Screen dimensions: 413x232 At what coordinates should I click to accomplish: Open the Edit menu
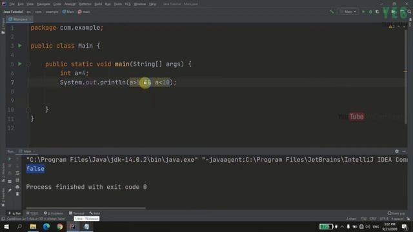click(21, 5)
